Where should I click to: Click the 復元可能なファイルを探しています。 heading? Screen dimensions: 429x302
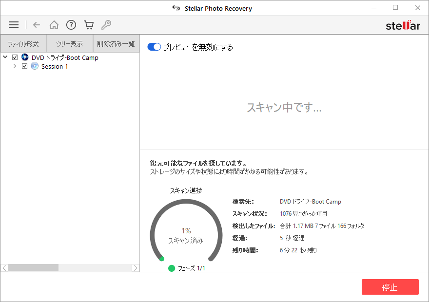198,163
